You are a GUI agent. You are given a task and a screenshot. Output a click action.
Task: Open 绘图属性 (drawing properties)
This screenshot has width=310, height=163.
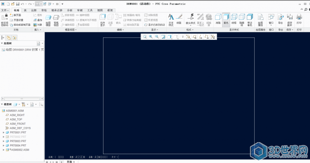(x=260, y=20)
